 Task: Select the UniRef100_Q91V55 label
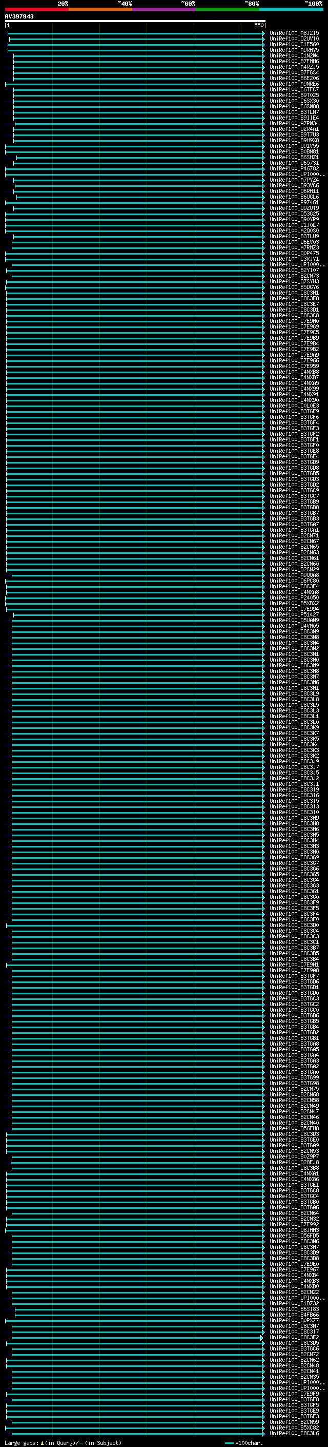click(294, 146)
